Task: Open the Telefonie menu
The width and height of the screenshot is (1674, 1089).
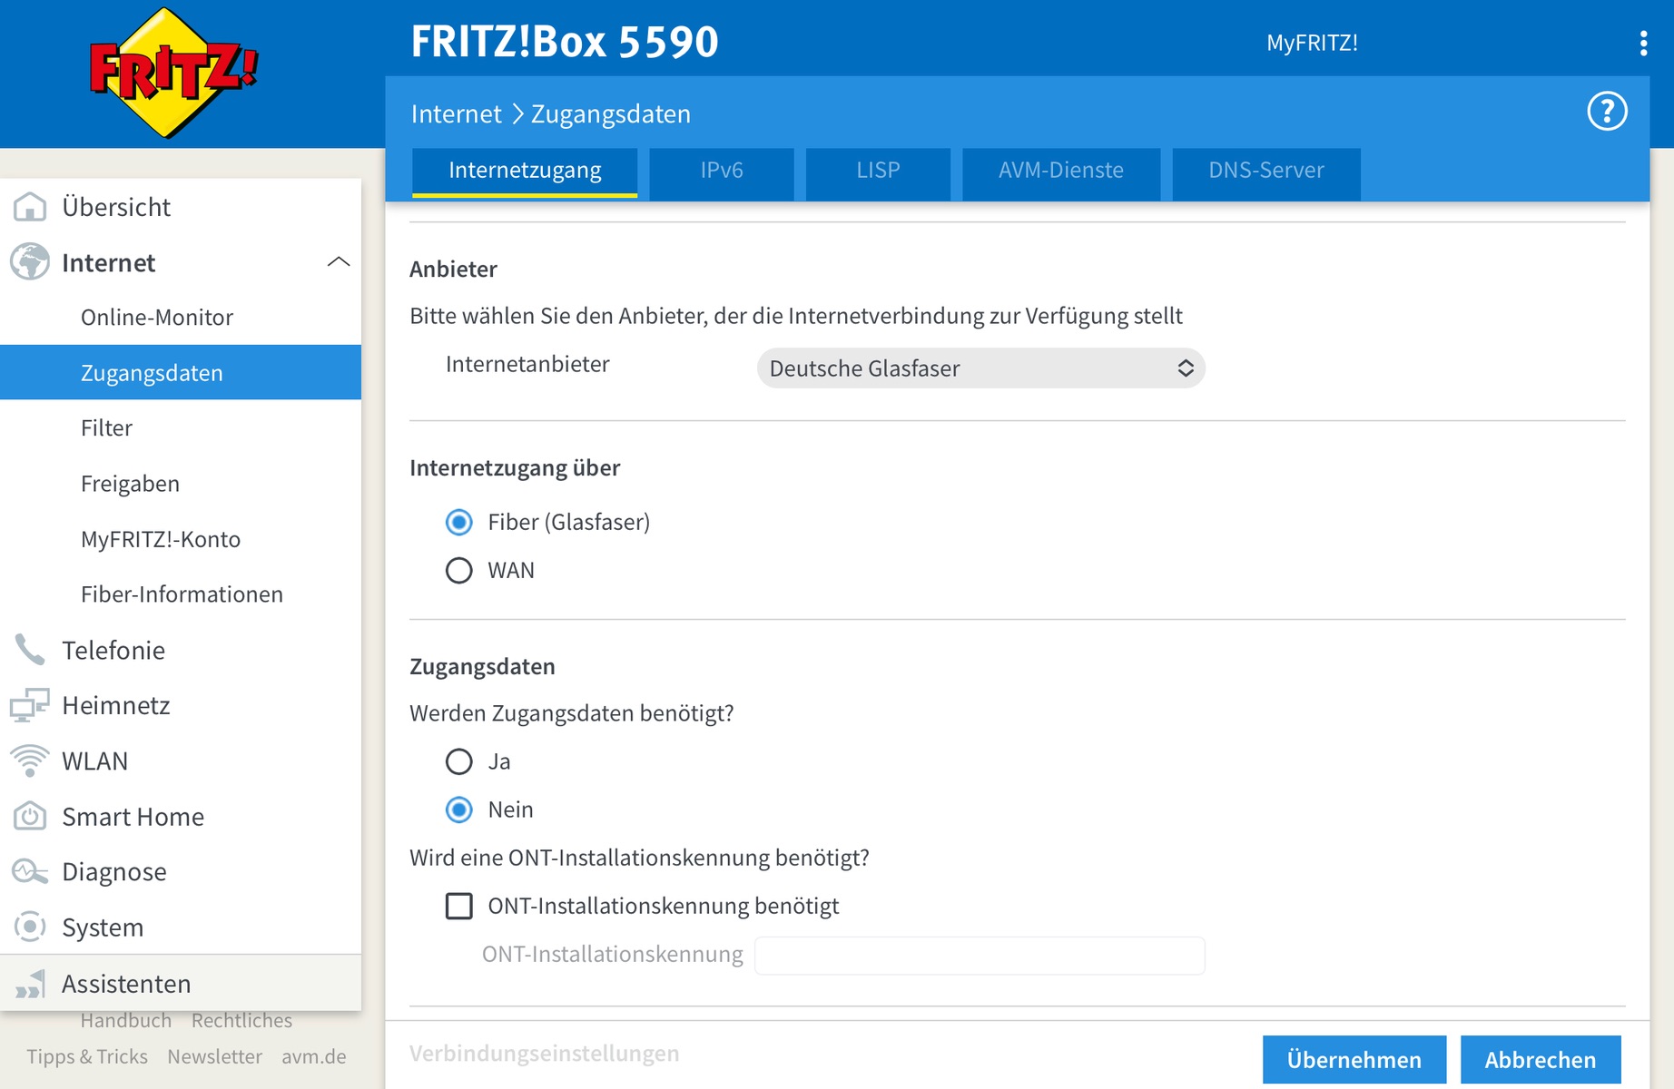Action: [181, 650]
